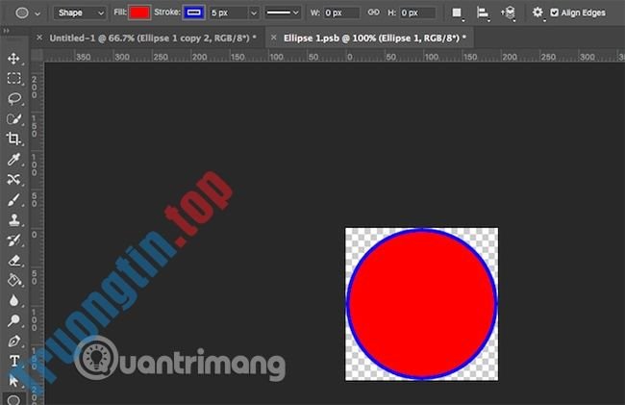Toggle the Align Edges checkbox
625x405 pixels.
click(x=554, y=13)
